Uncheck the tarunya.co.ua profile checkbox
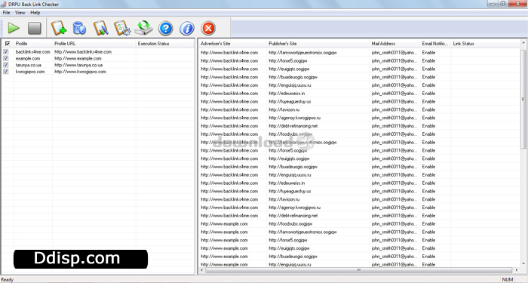This screenshot has width=528, height=283. 6,65
